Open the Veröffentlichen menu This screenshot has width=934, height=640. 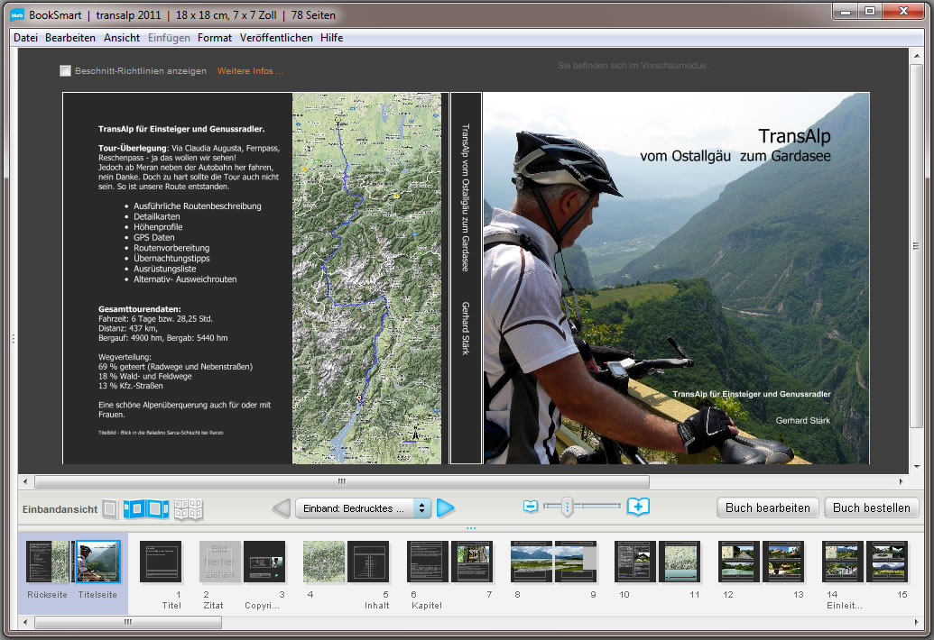click(x=276, y=38)
